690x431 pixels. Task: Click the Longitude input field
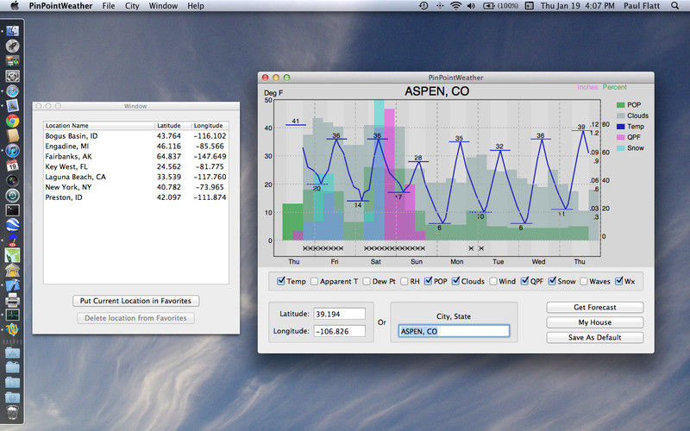point(339,331)
